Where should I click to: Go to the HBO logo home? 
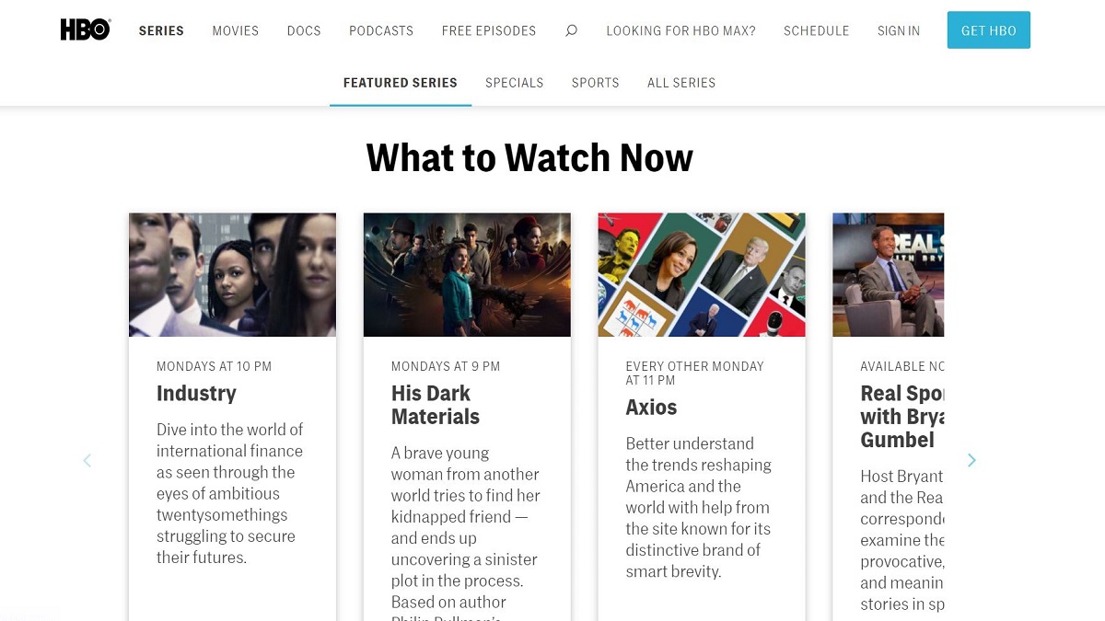[86, 30]
